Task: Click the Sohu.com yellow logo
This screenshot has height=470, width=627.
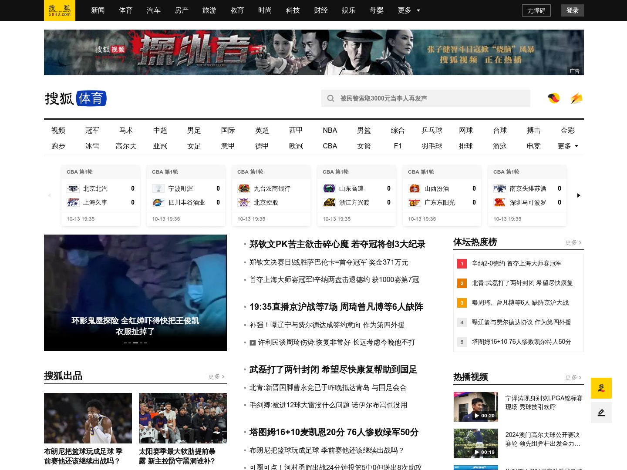Action: pos(60,10)
